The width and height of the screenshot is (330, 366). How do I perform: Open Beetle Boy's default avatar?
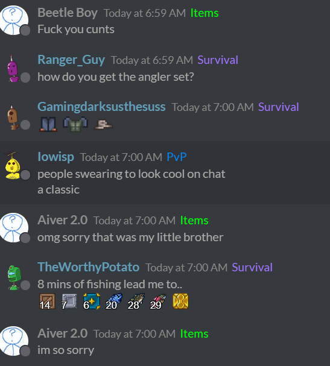[14, 21]
